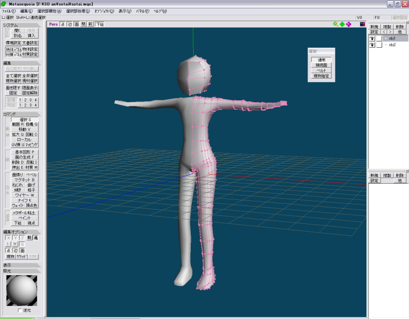Open 環境設定 preferences
Viewport: 409px width, 319px height.
(x=13, y=43)
